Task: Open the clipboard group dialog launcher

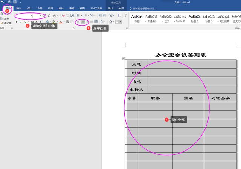Action: (x=12, y=29)
